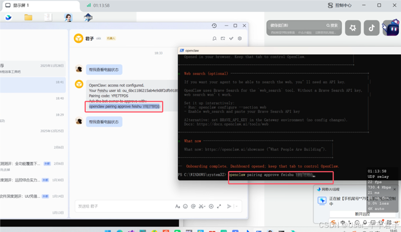Open chat history clock icon in Feishu

pyautogui.click(x=214, y=26)
